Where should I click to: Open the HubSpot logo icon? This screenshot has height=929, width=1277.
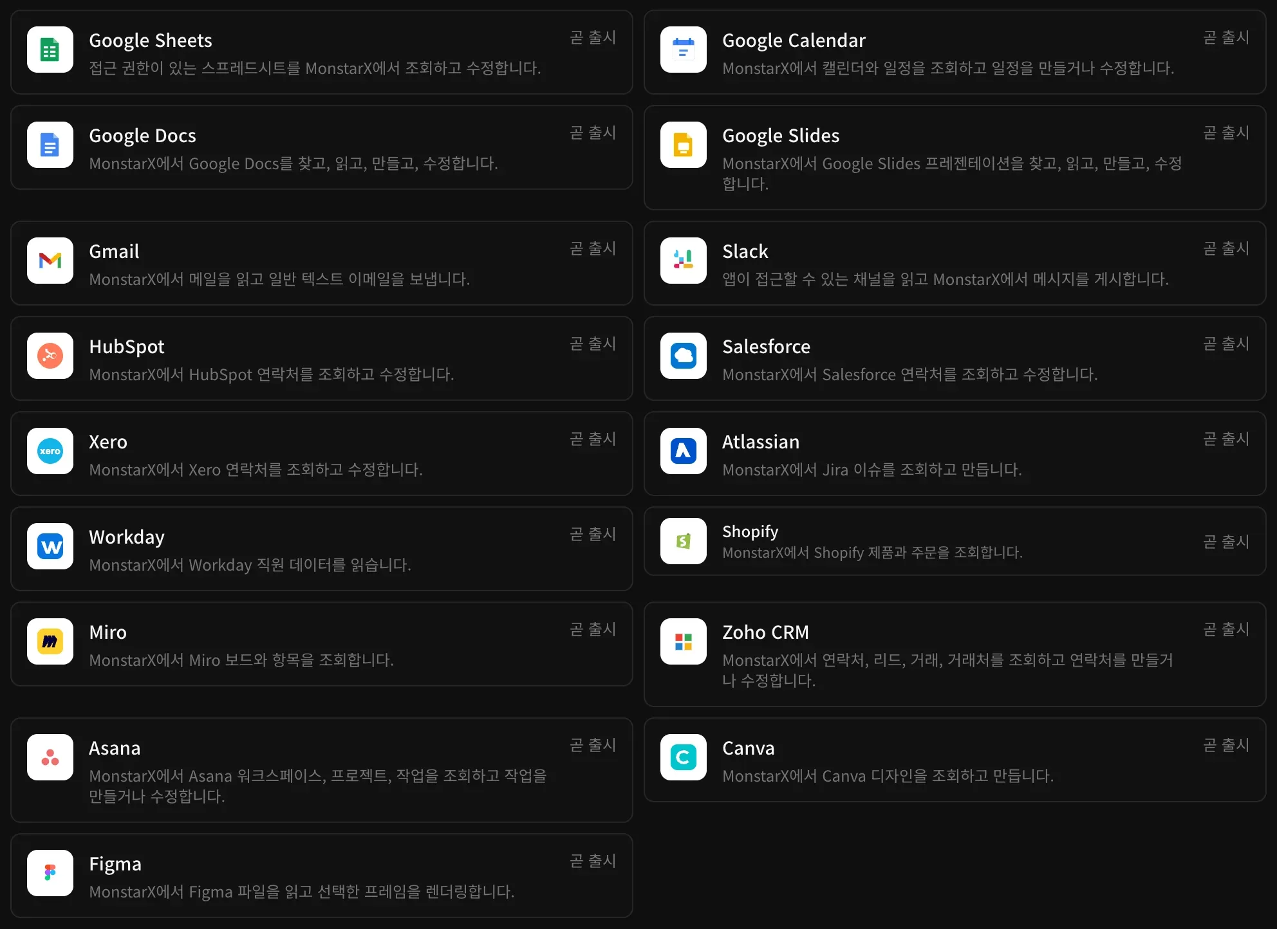click(50, 356)
